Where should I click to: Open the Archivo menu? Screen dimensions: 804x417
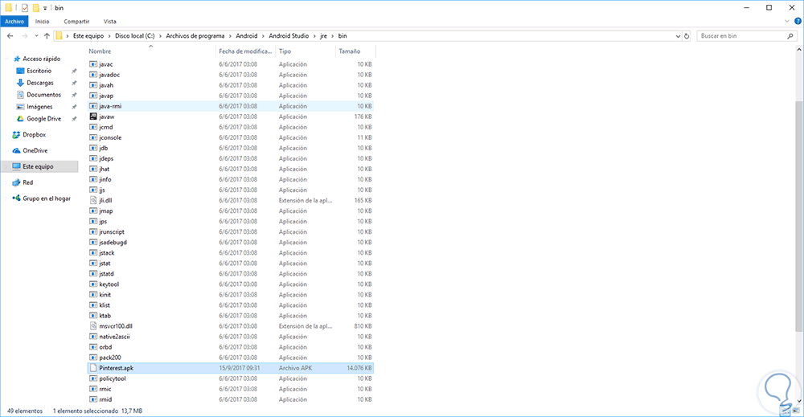(14, 22)
